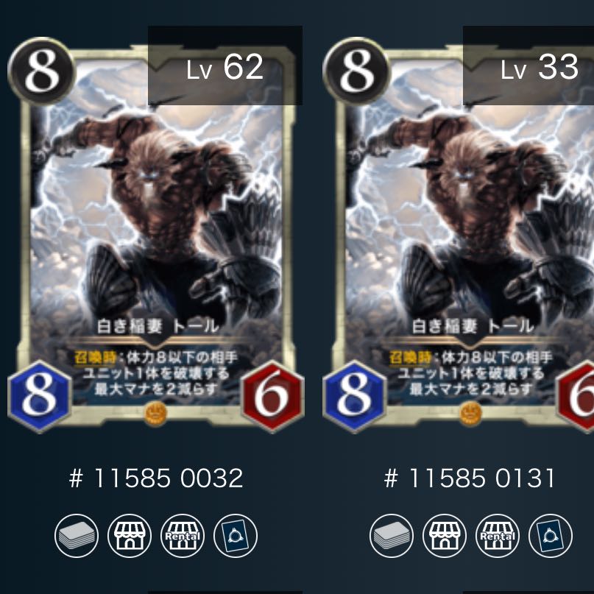Click card-back icon under card #11585 0131
Viewport: 594px width, 594px height.
pos(551,536)
